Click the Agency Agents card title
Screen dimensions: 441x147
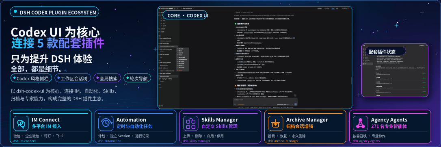click(389, 120)
